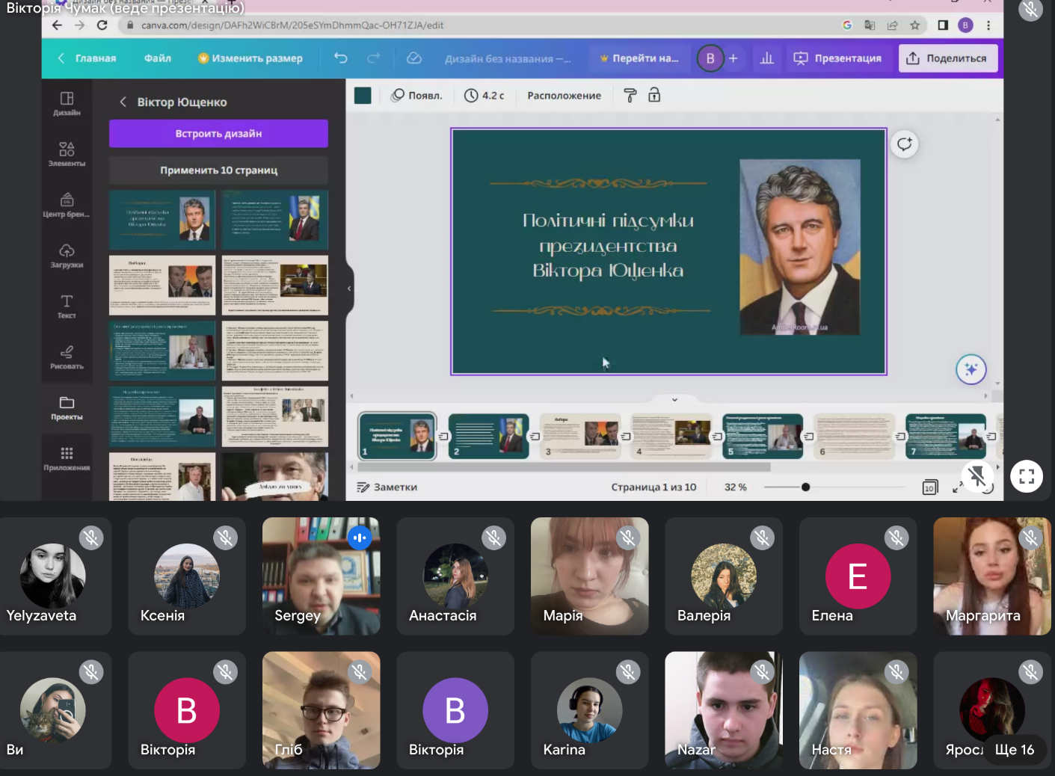Click the Magic assistant sparkle button
Screen dimensions: 1055x776
point(971,369)
